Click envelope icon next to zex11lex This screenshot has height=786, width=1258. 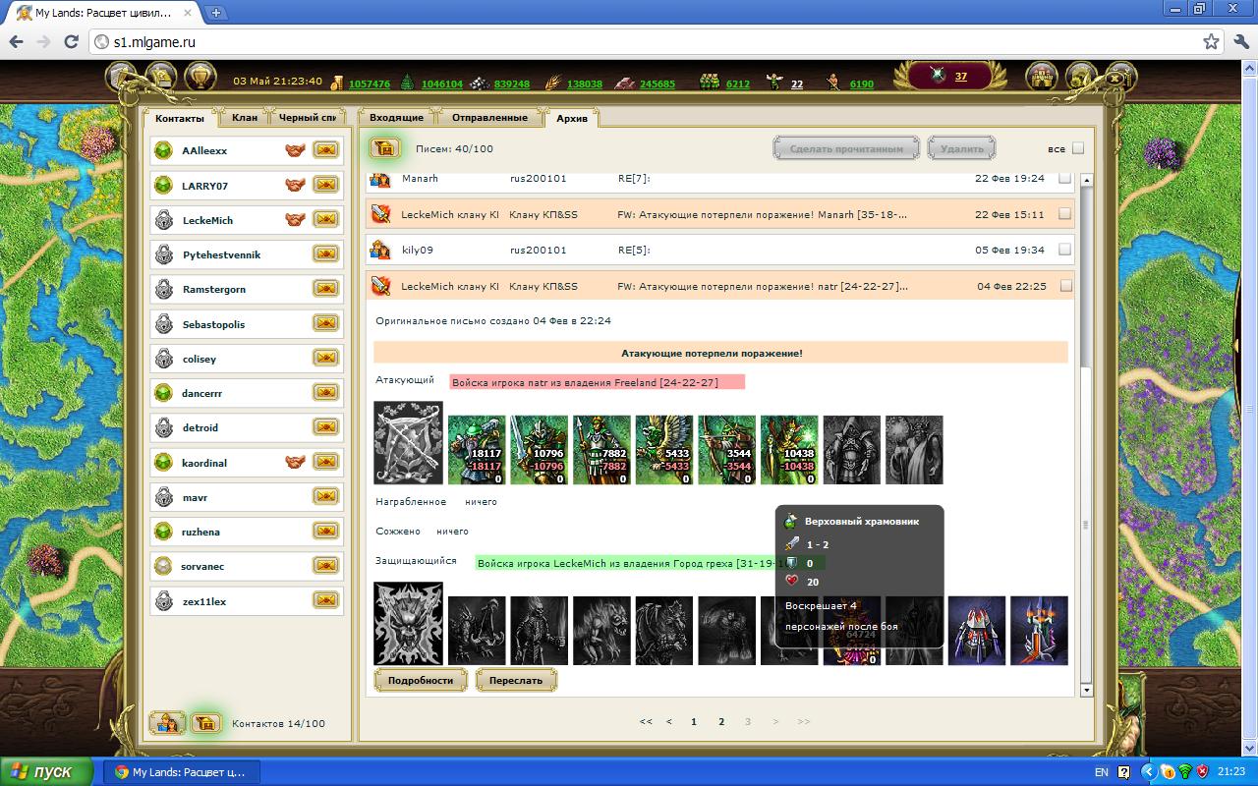[325, 601]
